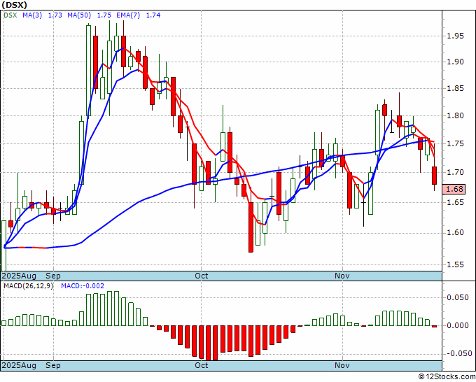Click the 1.60 price axis label
Image resolution: width=476 pixels, height=382 pixels.
[456, 232]
